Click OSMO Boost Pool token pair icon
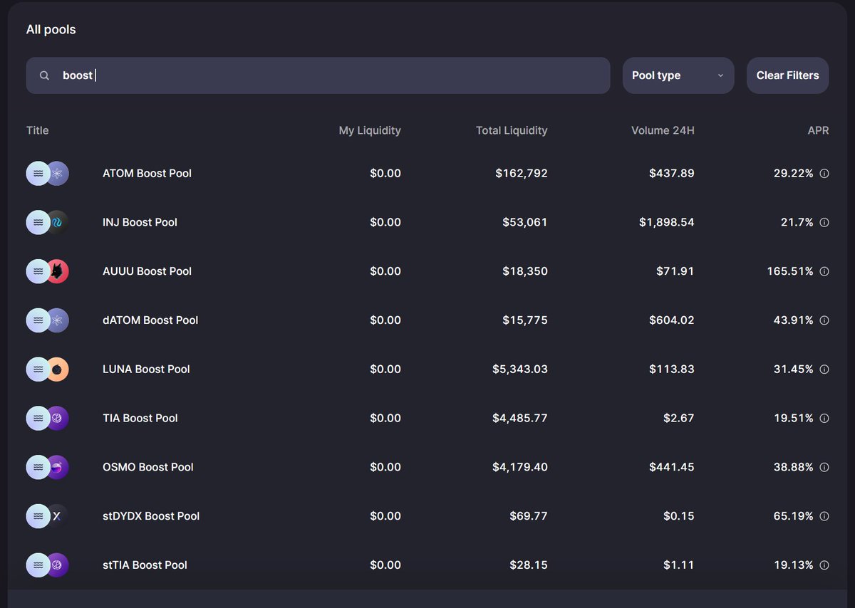This screenshot has width=855, height=608. point(48,467)
